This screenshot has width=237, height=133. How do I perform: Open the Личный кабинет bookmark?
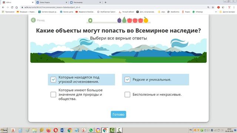click(126, 12)
